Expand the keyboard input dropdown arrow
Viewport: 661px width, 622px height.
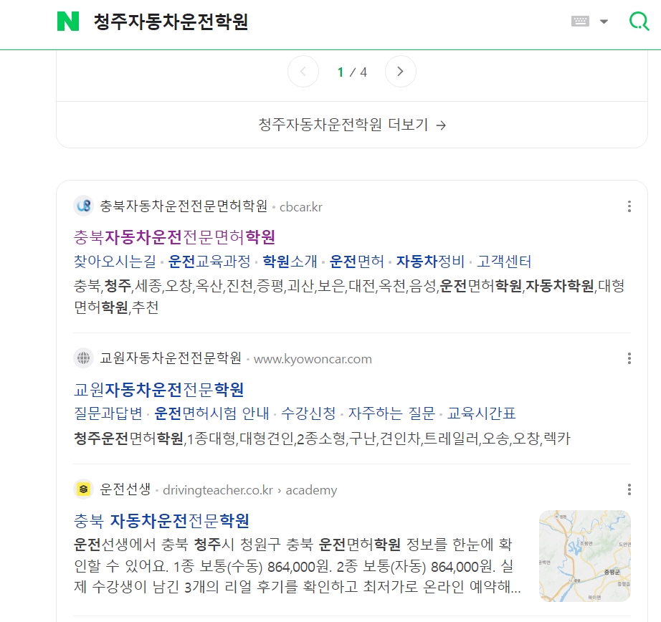pos(604,21)
